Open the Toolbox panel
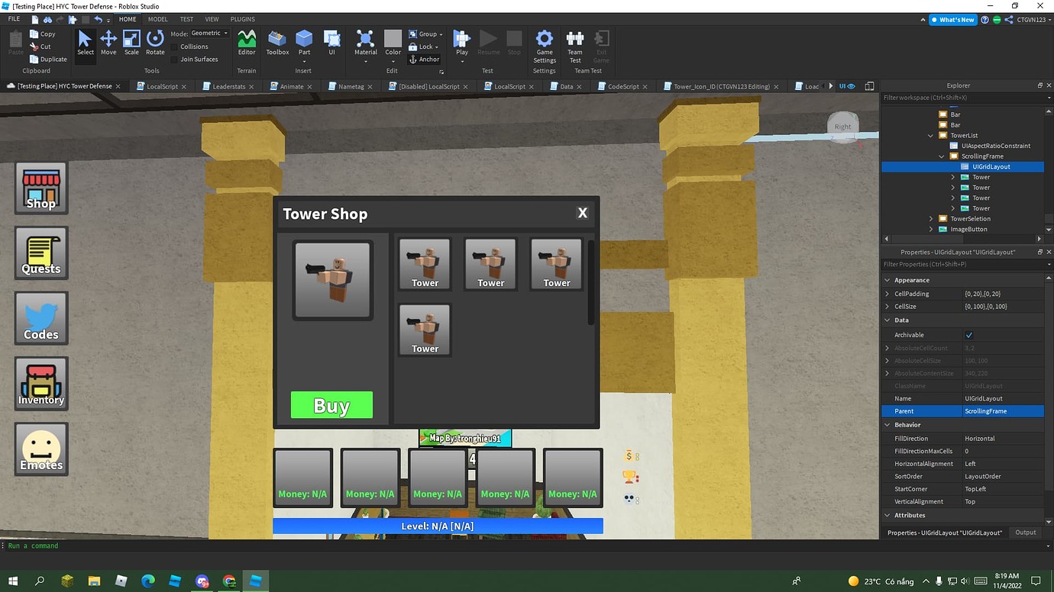The height and width of the screenshot is (592, 1054). [276, 43]
